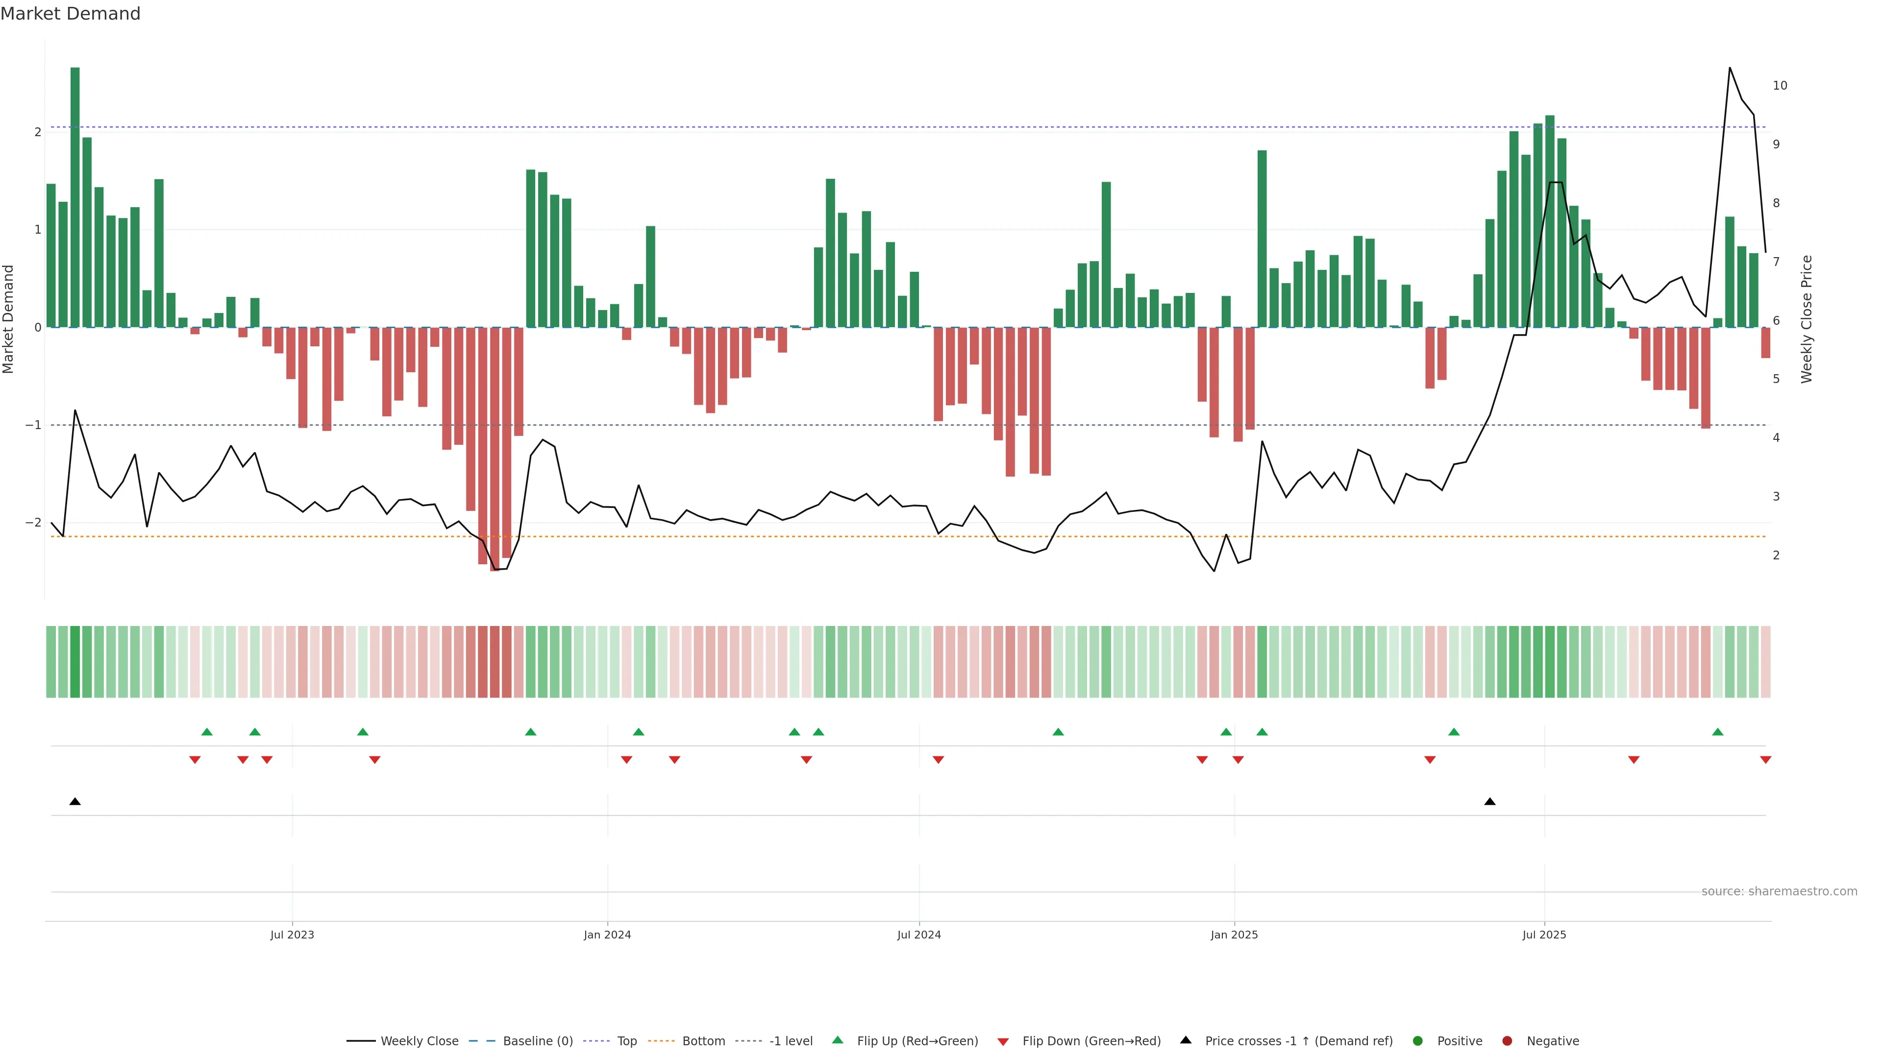Click the green Positive legend dot
1882x1058 pixels.
pos(1418,1040)
